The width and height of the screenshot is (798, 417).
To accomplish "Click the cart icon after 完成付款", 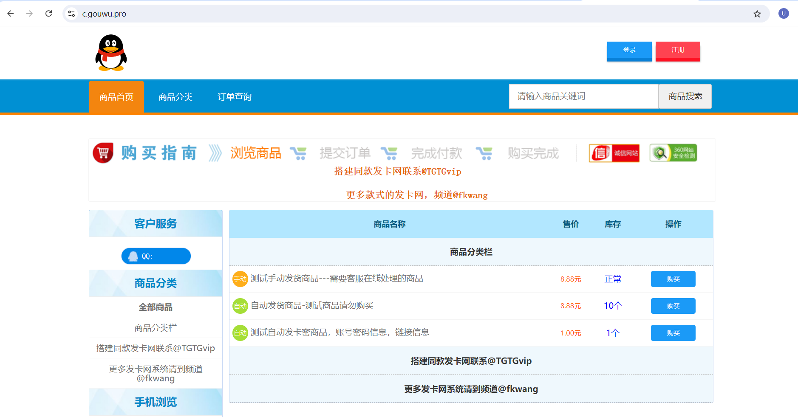I will pyautogui.click(x=484, y=153).
